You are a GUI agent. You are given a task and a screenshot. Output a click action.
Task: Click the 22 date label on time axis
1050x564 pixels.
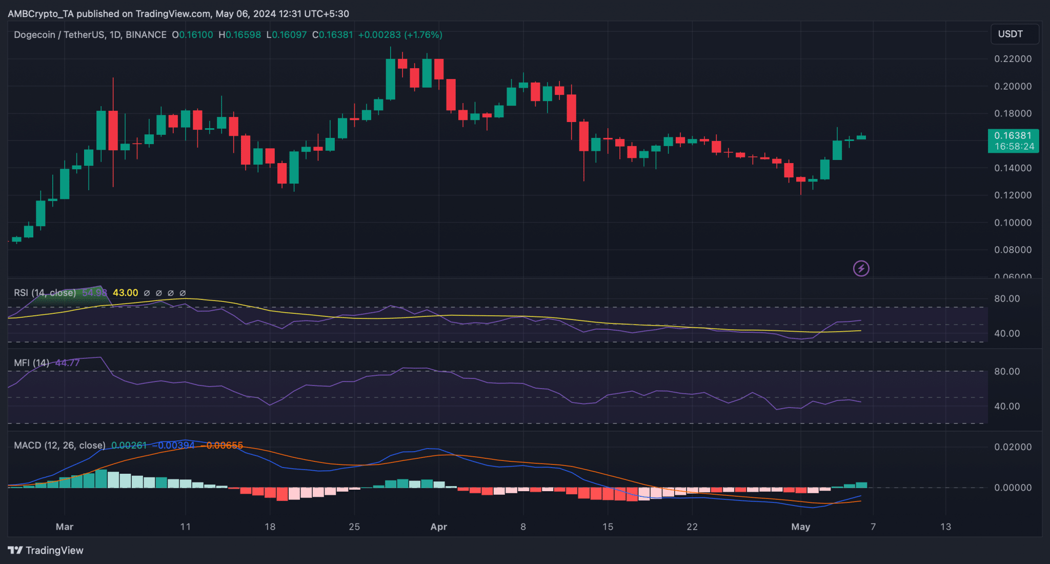pos(692,527)
